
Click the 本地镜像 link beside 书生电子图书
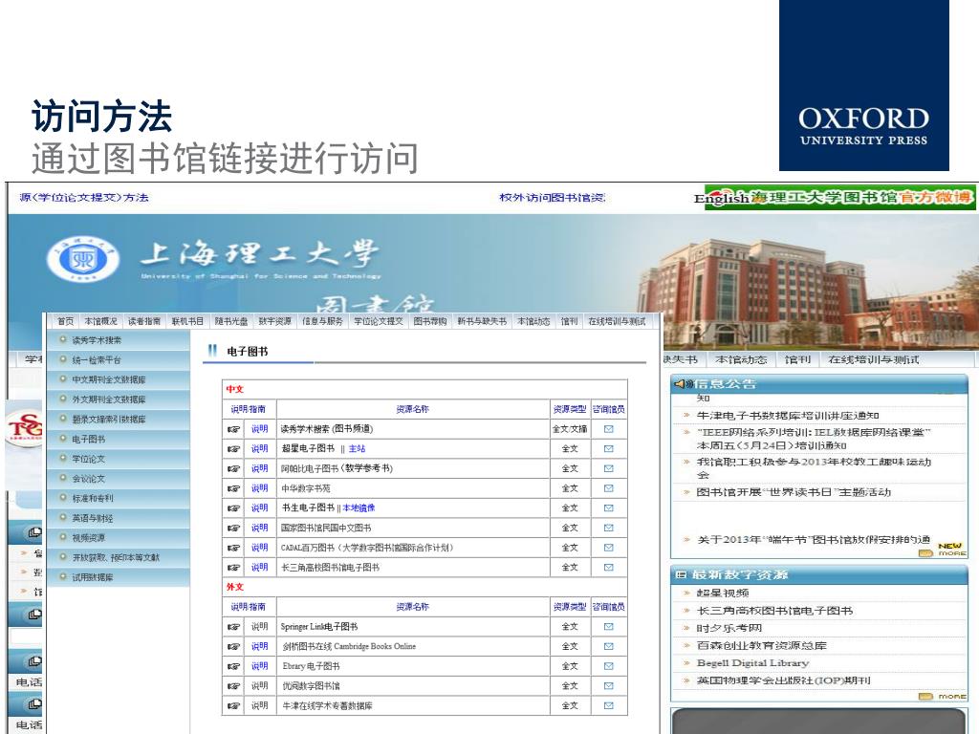pos(359,508)
